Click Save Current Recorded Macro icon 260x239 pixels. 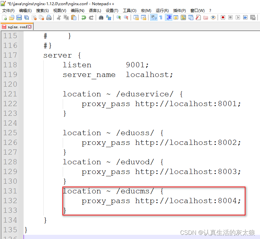(253, 17)
